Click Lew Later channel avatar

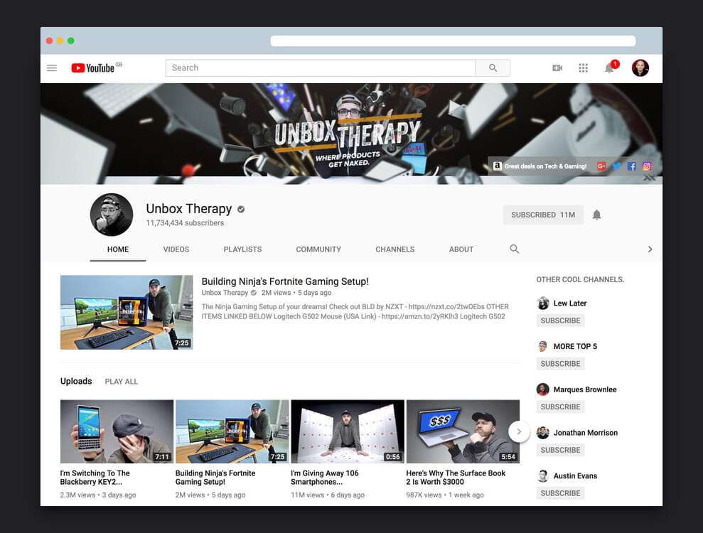coord(543,303)
